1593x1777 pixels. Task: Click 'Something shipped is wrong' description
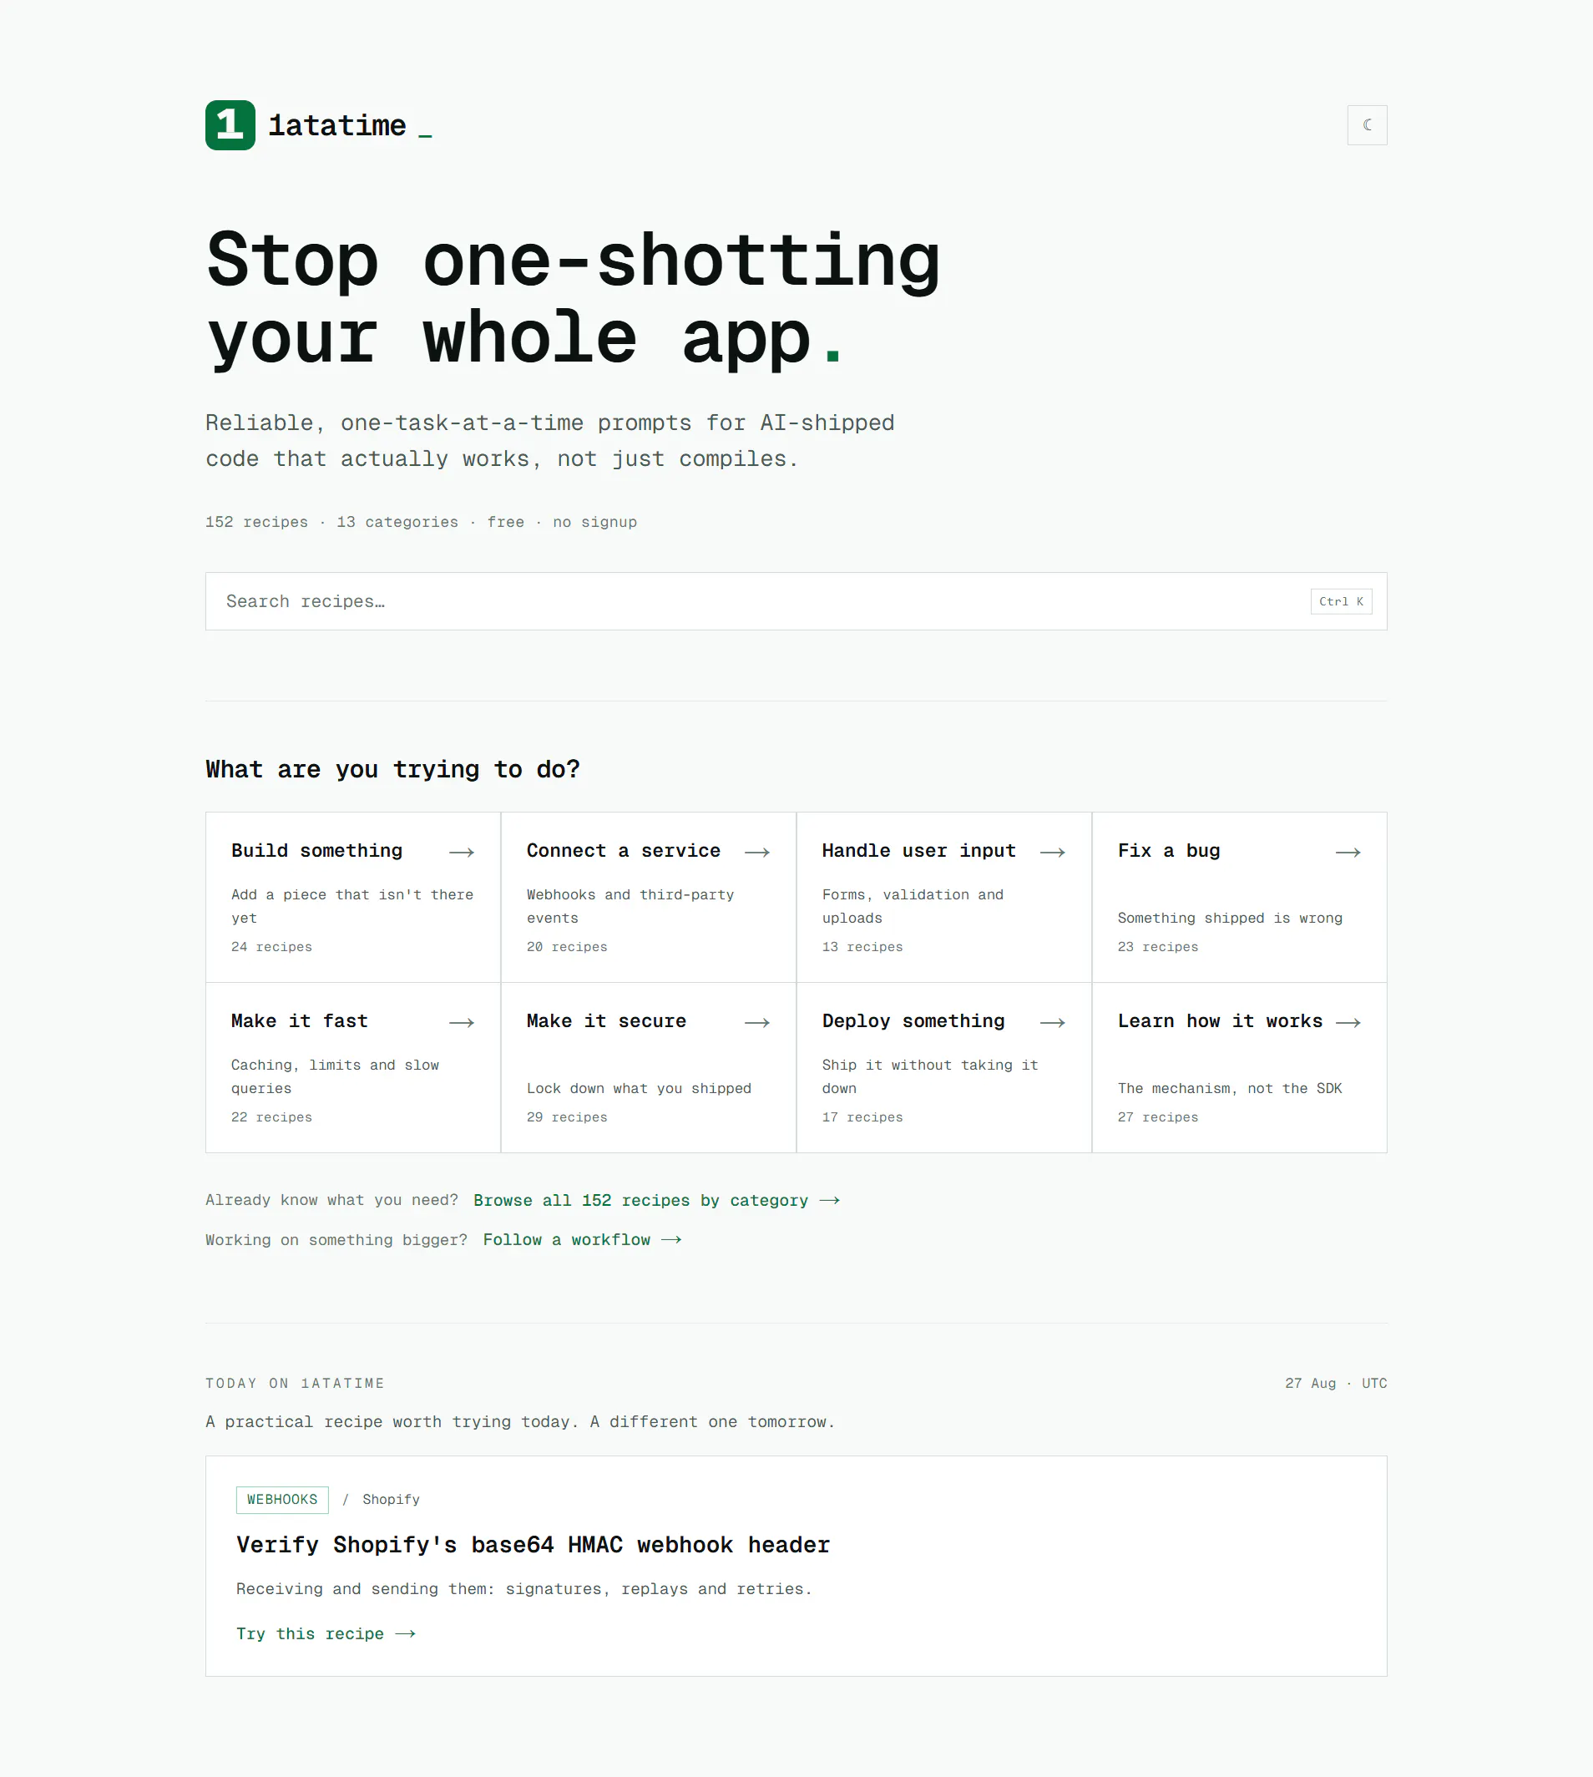[1230, 918]
